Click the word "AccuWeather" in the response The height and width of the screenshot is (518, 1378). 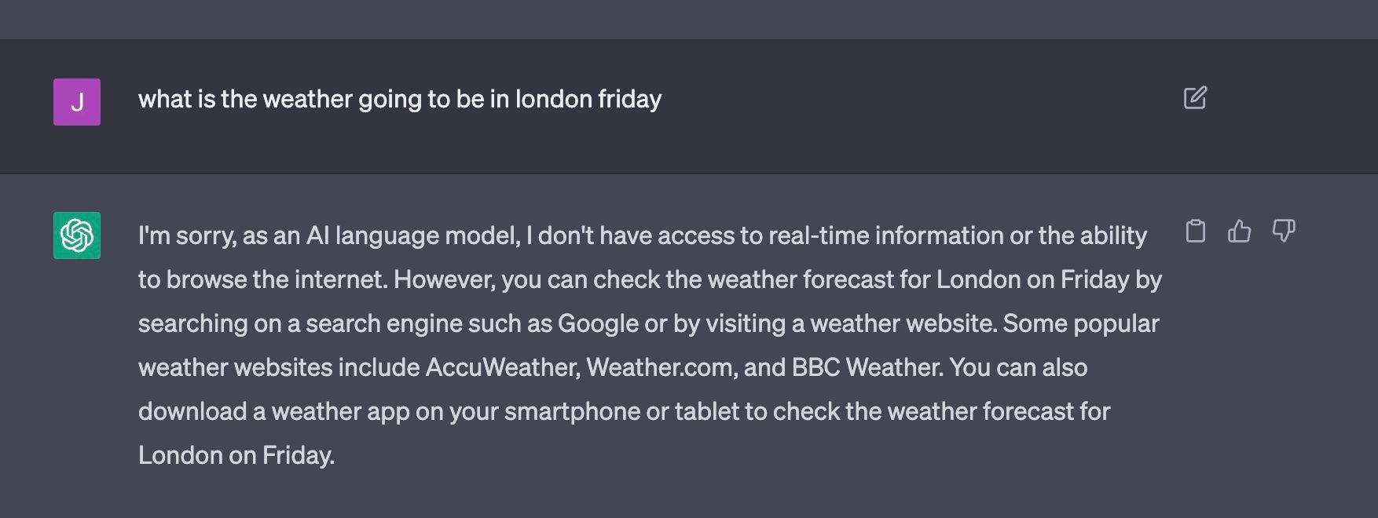tap(502, 367)
